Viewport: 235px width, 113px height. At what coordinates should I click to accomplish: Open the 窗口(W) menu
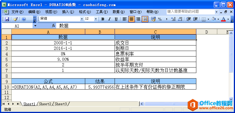(136, 12)
